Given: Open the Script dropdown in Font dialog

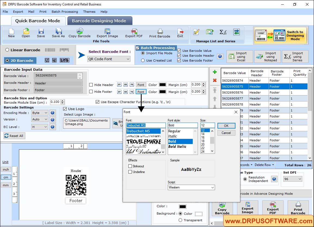Looking at the screenshot, I should tap(191, 187).
